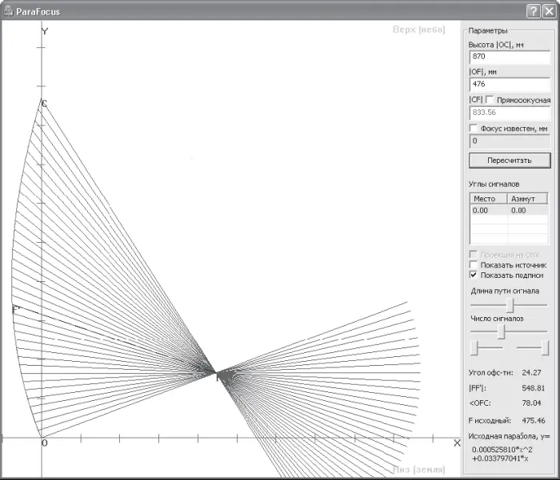Image resolution: width=560 pixels, height=480 pixels.
Task: Click the Верх (небо) label
Action: pos(419,30)
